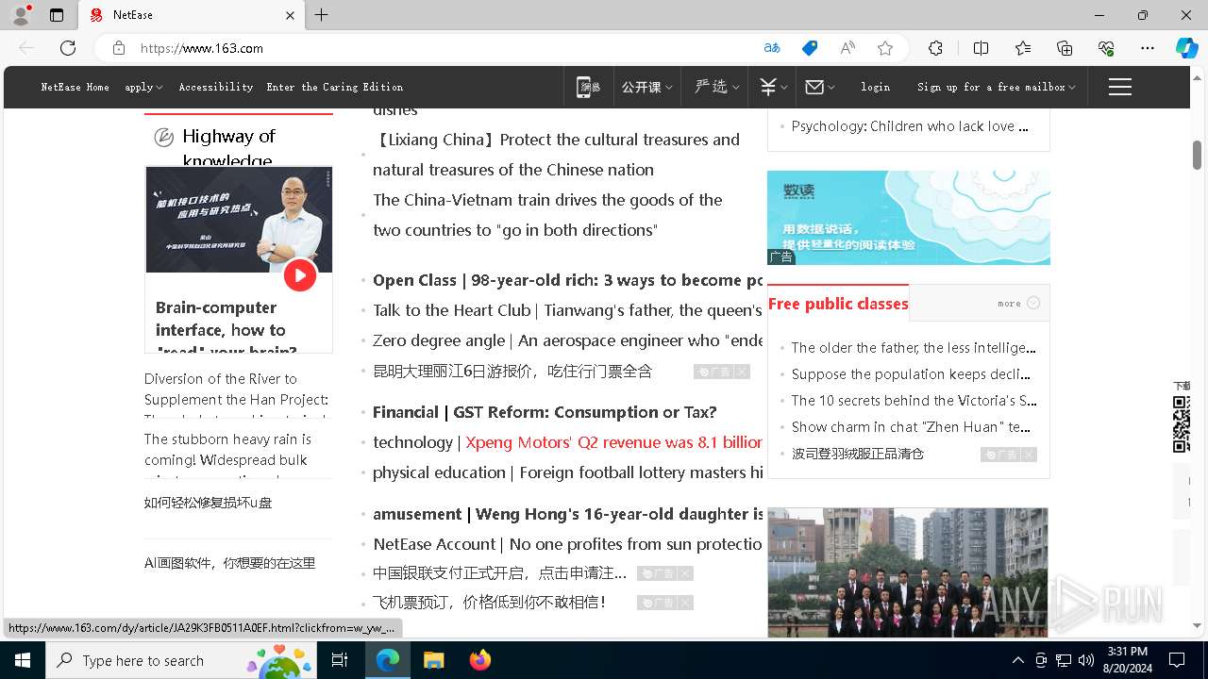Image resolution: width=1208 pixels, height=679 pixels.
Task: Click NetEase Home in the nav bar
Action: [75, 87]
